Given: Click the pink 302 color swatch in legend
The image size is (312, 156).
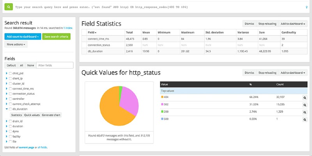Looking at the screenshot, I should click(163, 105).
